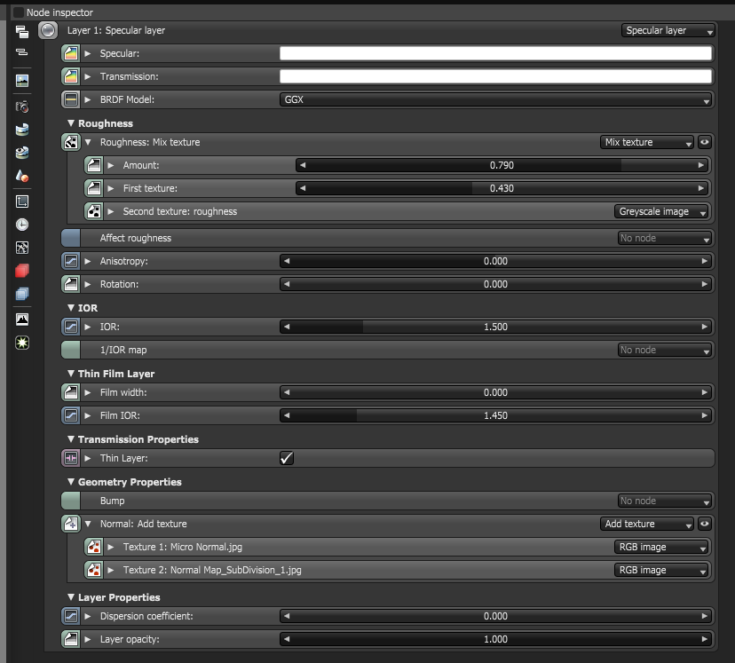This screenshot has width=735, height=663.
Task: Click the blue stacked render passes icon
Action: [22, 294]
